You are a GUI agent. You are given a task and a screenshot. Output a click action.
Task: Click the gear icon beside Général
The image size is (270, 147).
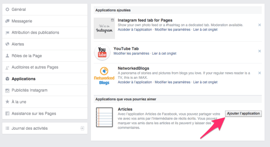[x=7, y=9]
